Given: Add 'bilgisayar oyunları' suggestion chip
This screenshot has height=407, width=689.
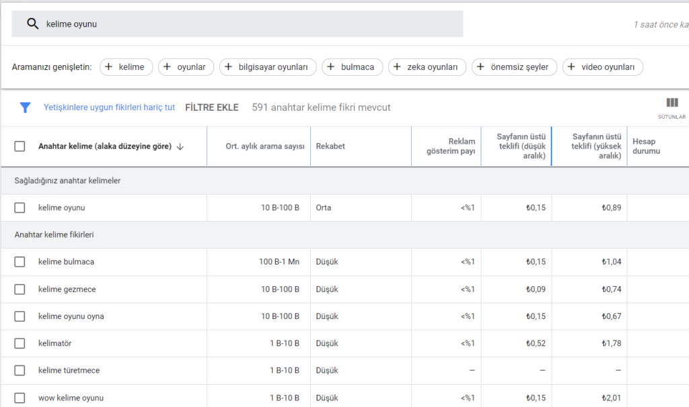Looking at the screenshot, I should [268, 67].
